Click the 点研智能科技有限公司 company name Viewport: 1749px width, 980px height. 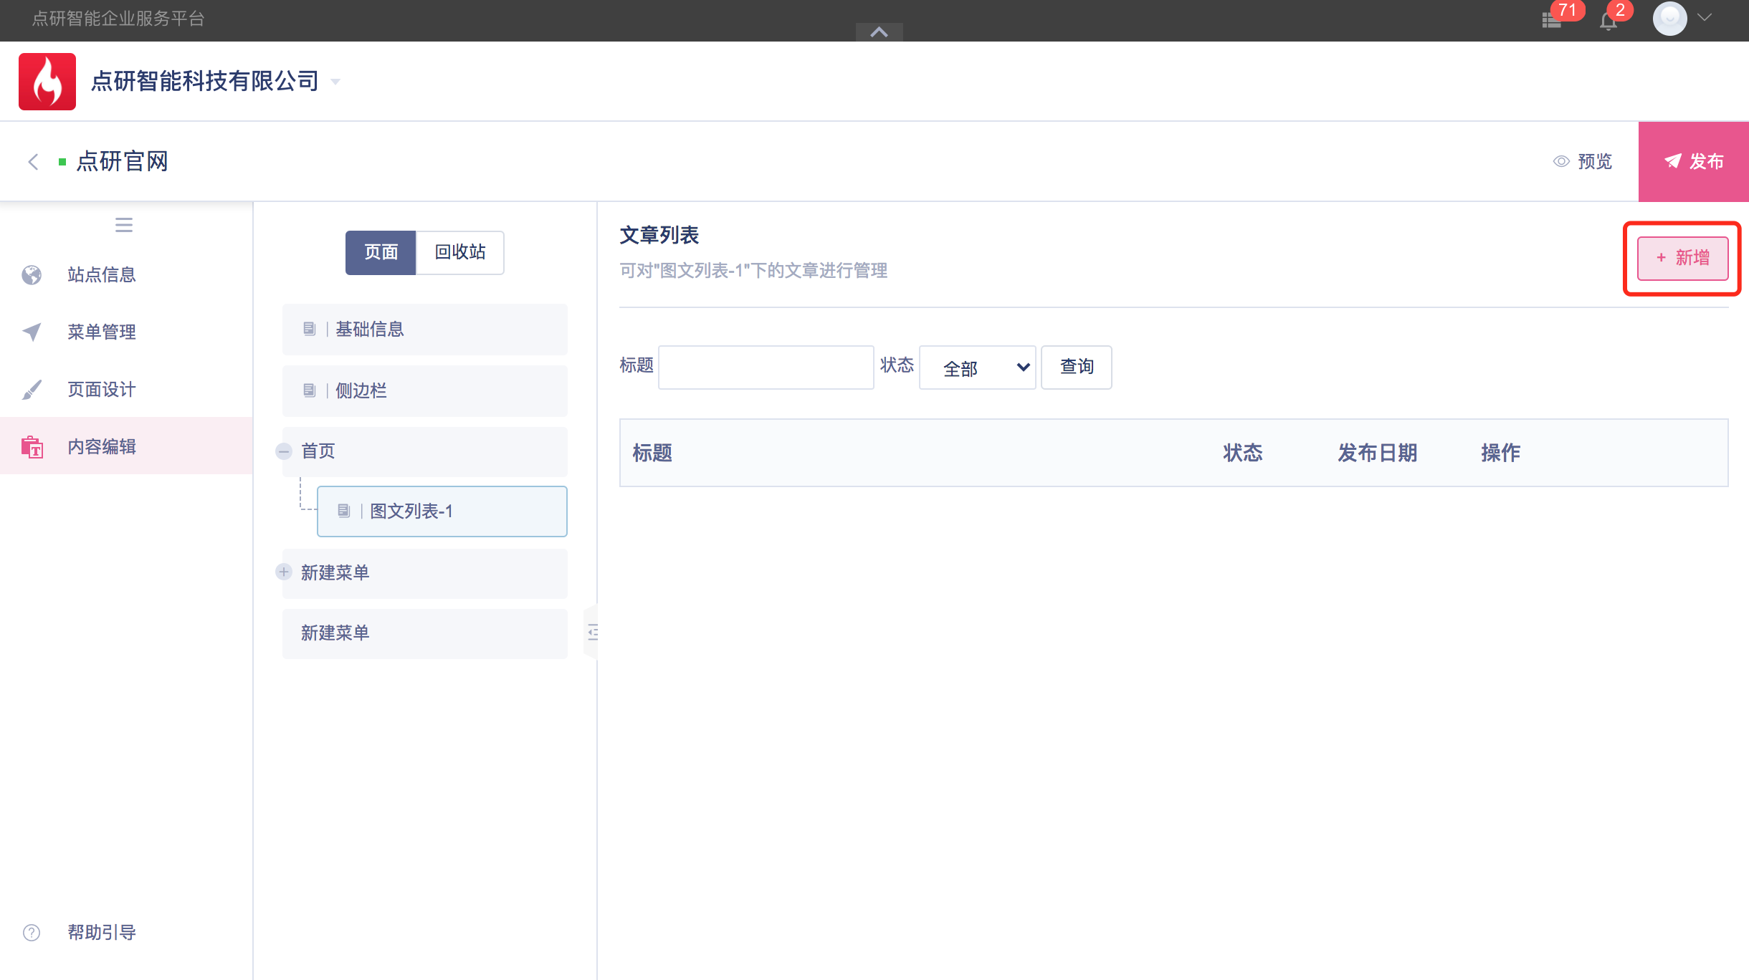205,81
